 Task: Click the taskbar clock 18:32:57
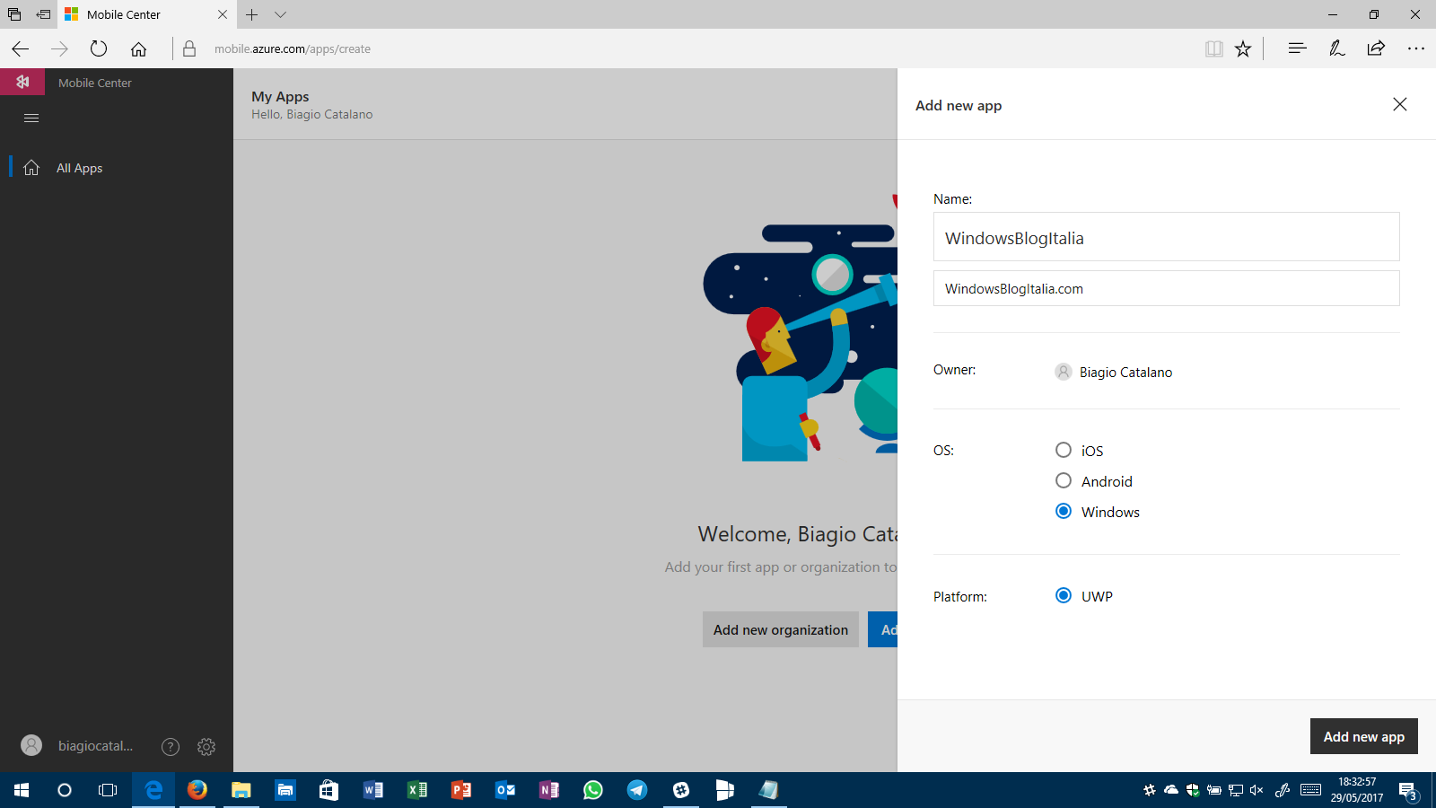1356,782
